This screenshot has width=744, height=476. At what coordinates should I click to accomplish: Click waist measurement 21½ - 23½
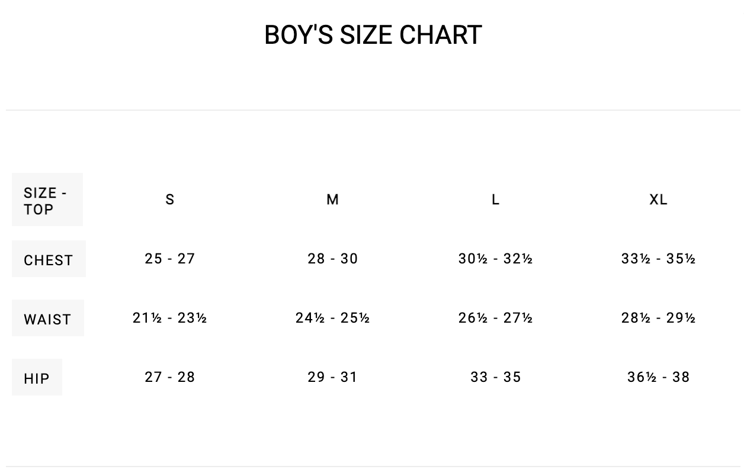(170, 318)
